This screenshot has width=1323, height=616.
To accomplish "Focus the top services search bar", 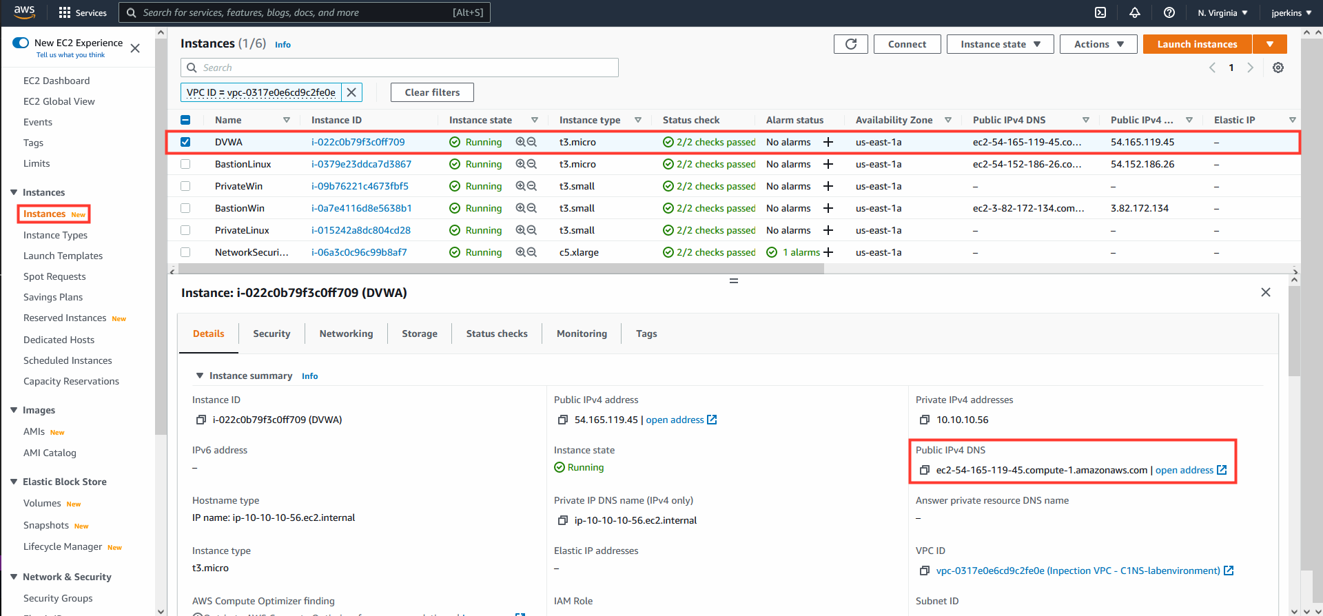I will [305, 12].
